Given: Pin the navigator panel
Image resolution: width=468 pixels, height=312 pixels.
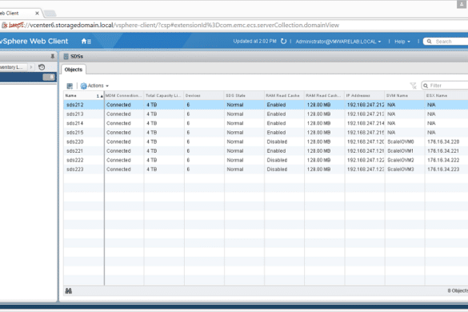Looking at the screenshot, I should click(53, 56).
